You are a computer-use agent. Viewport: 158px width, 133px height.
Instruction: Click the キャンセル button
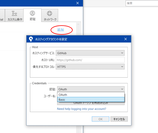point(119,119)
